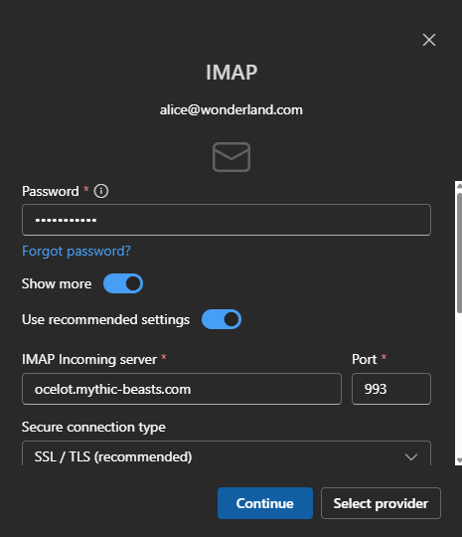This screenshot has width=462, height=537.
Task: Click the Port field showing 993
Action: click(x=391, y=389)
